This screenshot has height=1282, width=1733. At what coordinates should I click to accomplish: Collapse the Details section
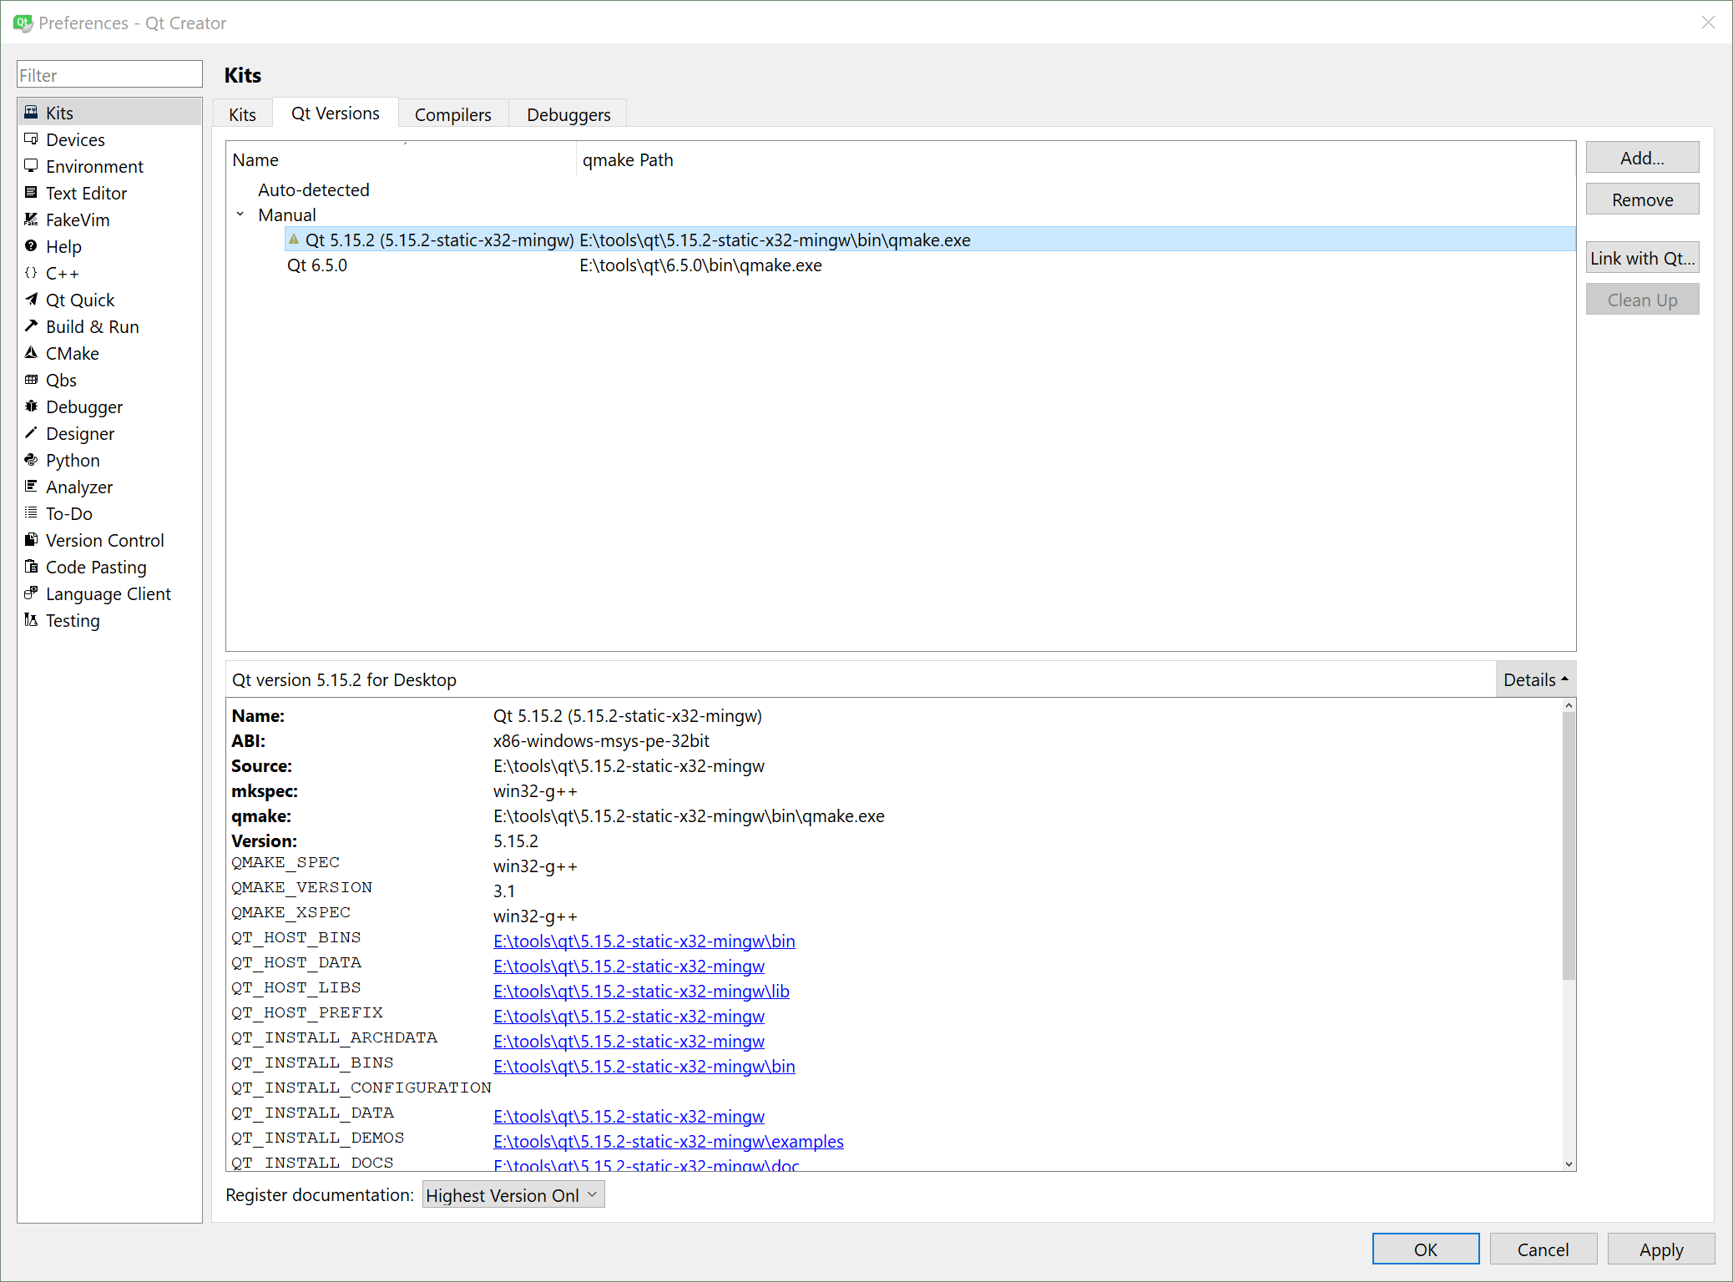tap(1535, 679)
